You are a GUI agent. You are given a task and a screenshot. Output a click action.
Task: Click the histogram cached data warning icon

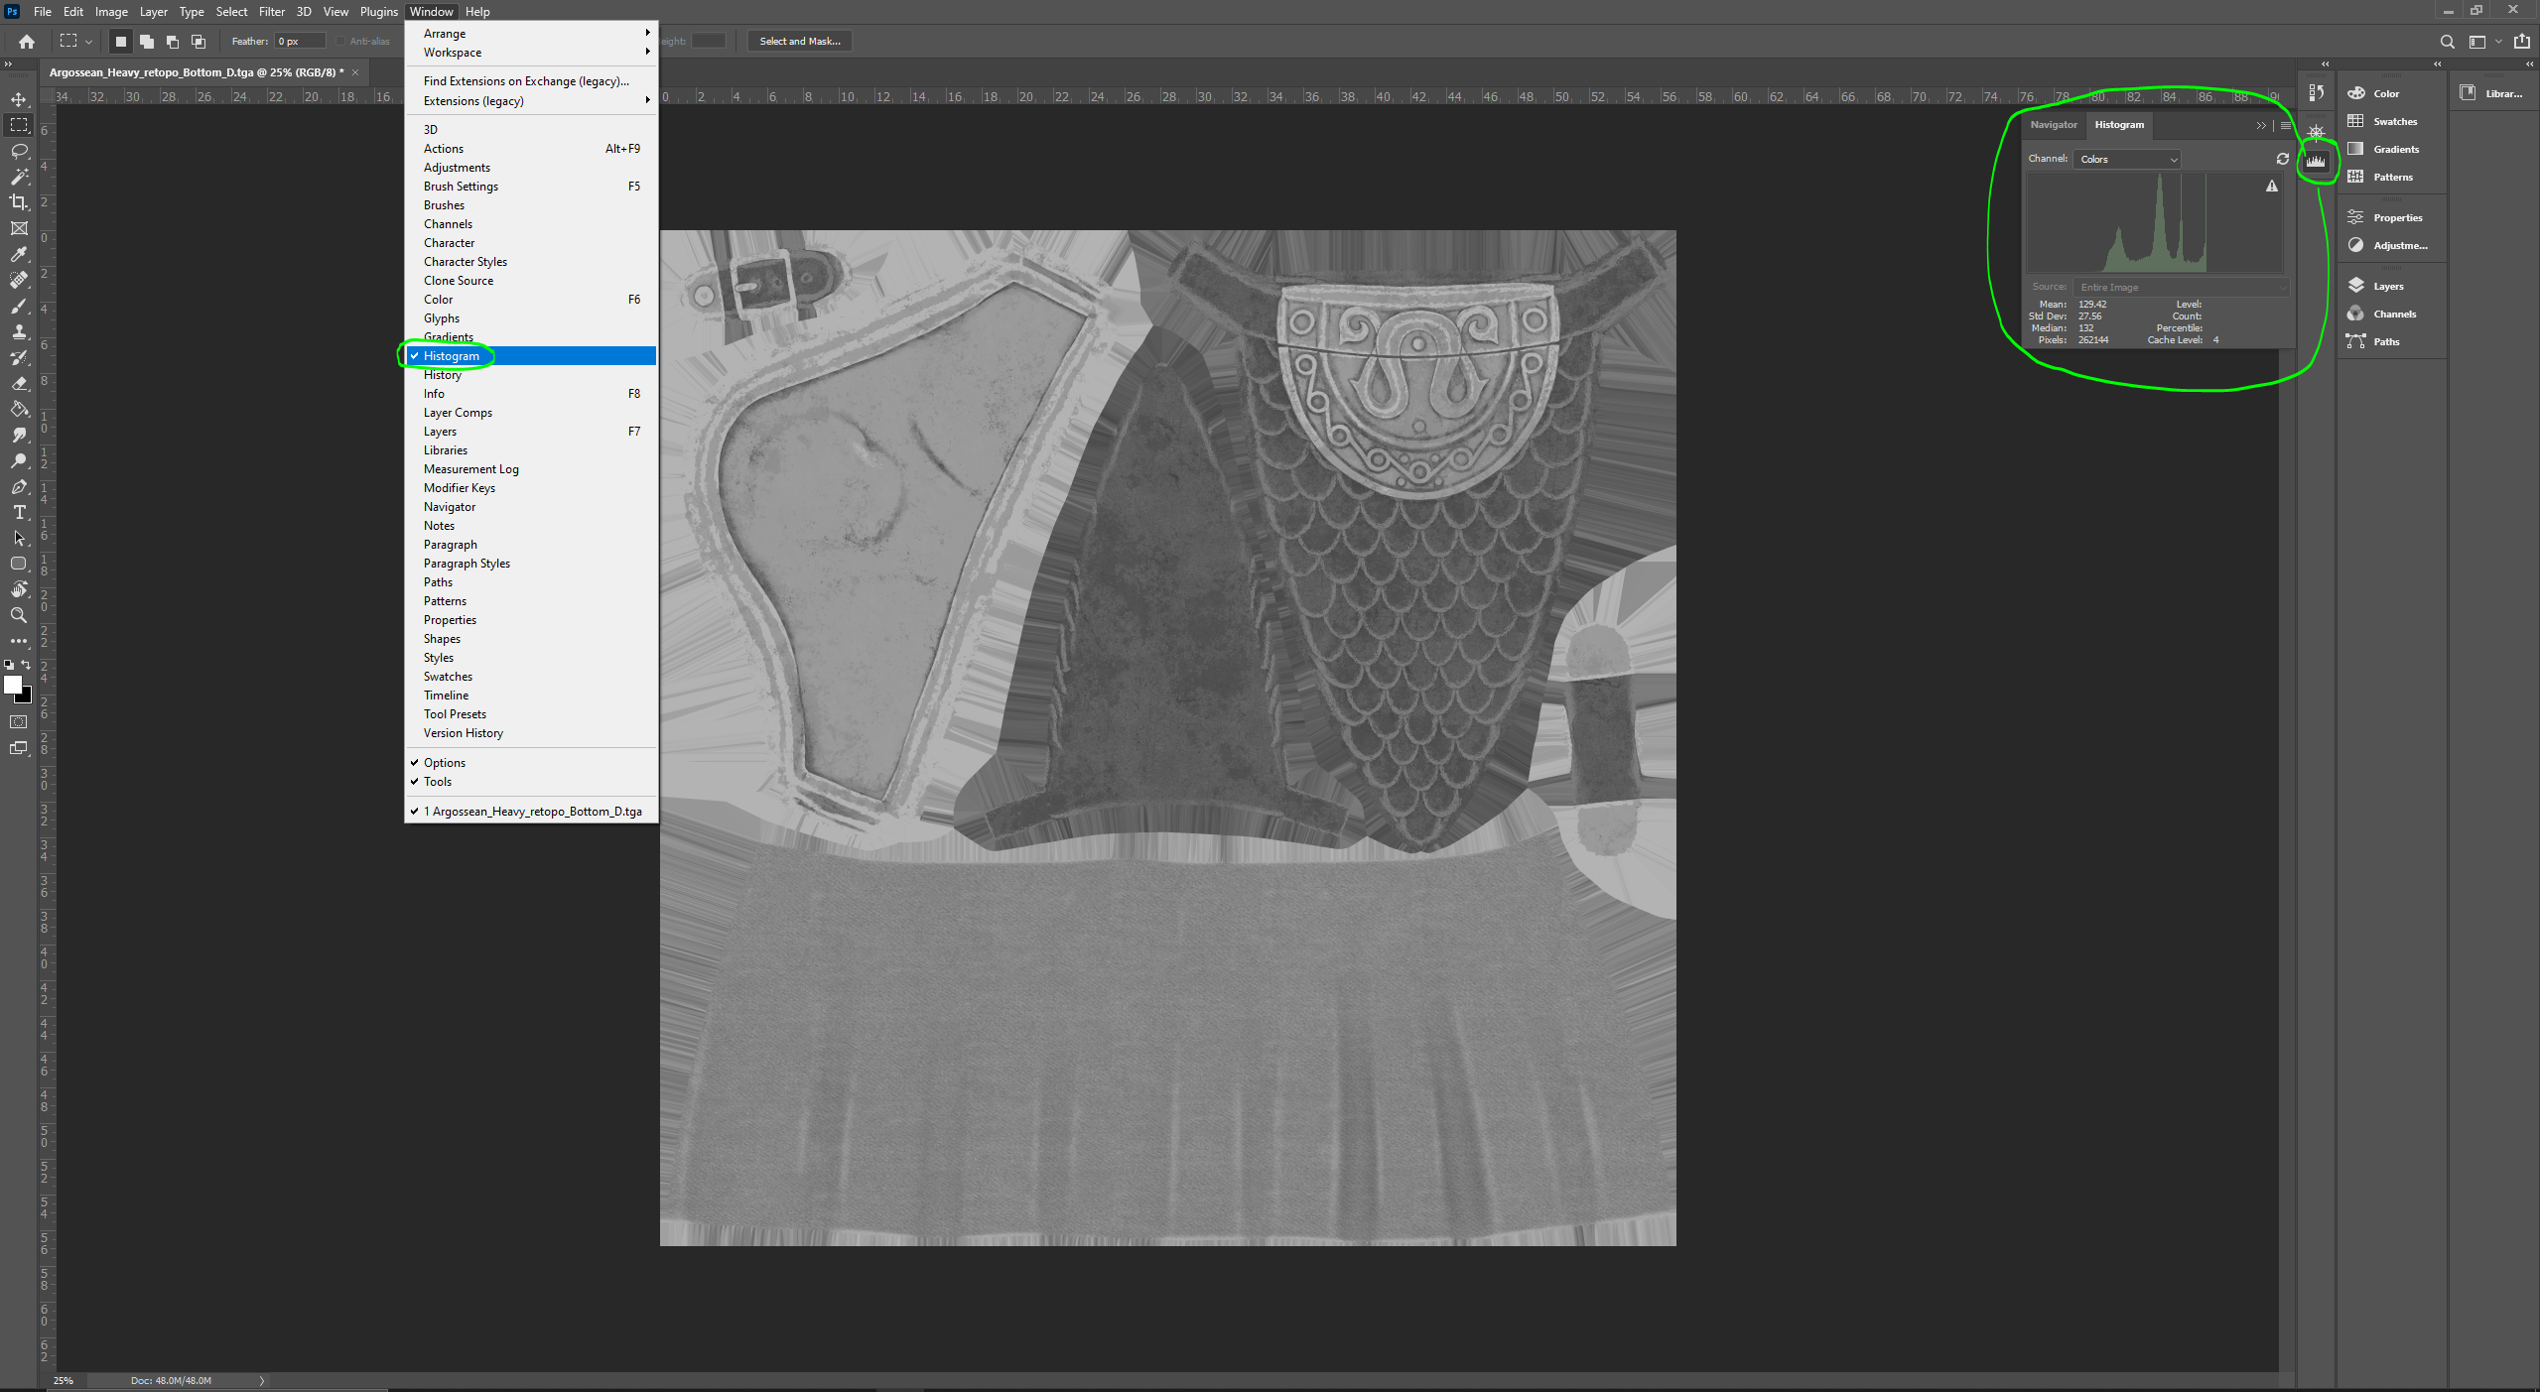2271,187
